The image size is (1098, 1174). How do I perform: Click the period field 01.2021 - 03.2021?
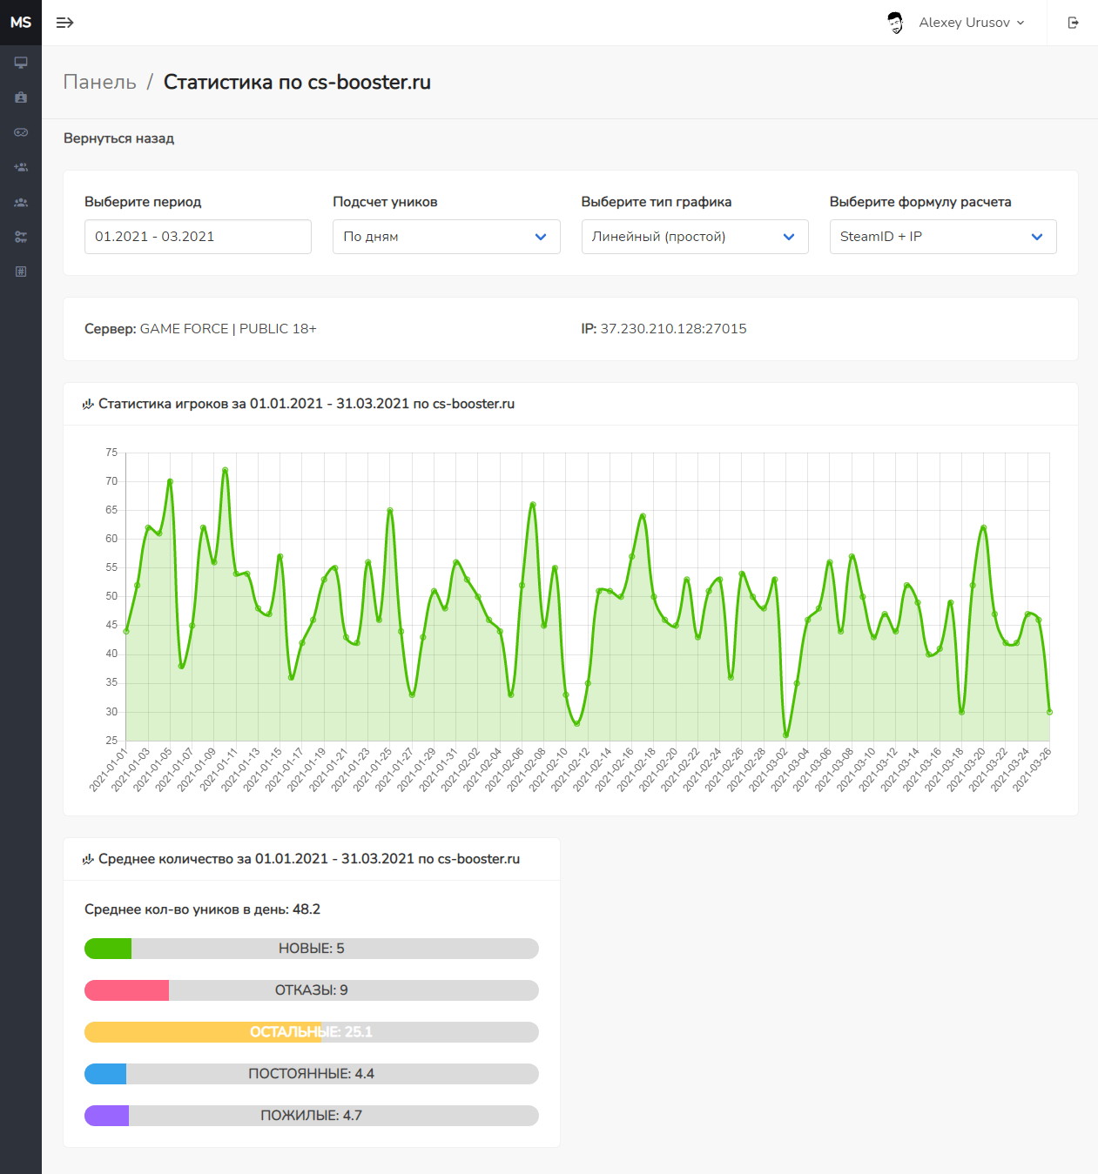[x=198, y=237]
